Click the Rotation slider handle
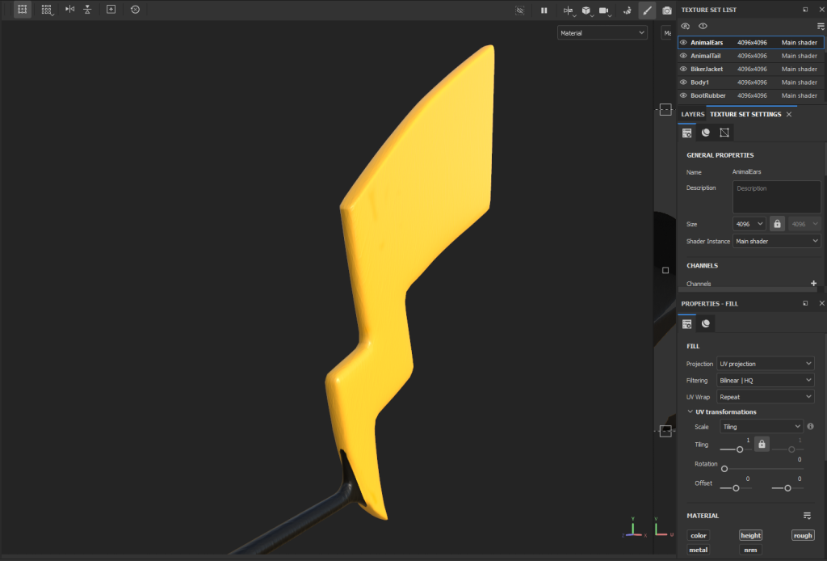 (724, 469)
